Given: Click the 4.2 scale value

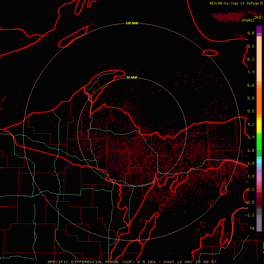Looking at the screenshot, I should (251, 124).
